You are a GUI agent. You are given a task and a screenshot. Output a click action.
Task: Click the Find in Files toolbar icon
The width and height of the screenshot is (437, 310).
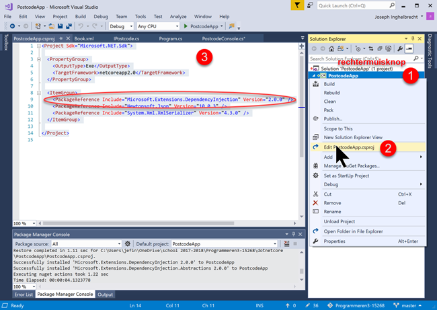(x=231, y=26)
